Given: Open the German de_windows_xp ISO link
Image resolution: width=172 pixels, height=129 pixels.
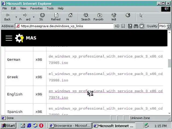Looking at the screenshot, I should point(106,60).
